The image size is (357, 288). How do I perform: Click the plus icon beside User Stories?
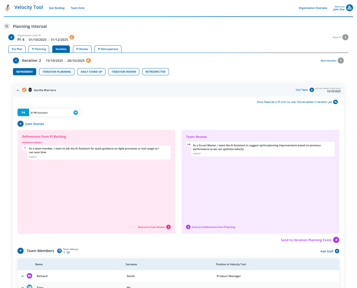coord(20,124)
